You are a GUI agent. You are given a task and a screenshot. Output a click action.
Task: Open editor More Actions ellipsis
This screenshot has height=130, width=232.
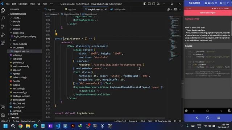pyautogui.click(x=180, y=9)
